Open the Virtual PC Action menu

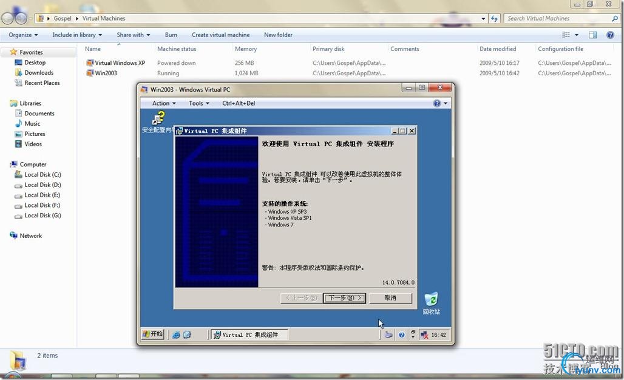point(164,103)
